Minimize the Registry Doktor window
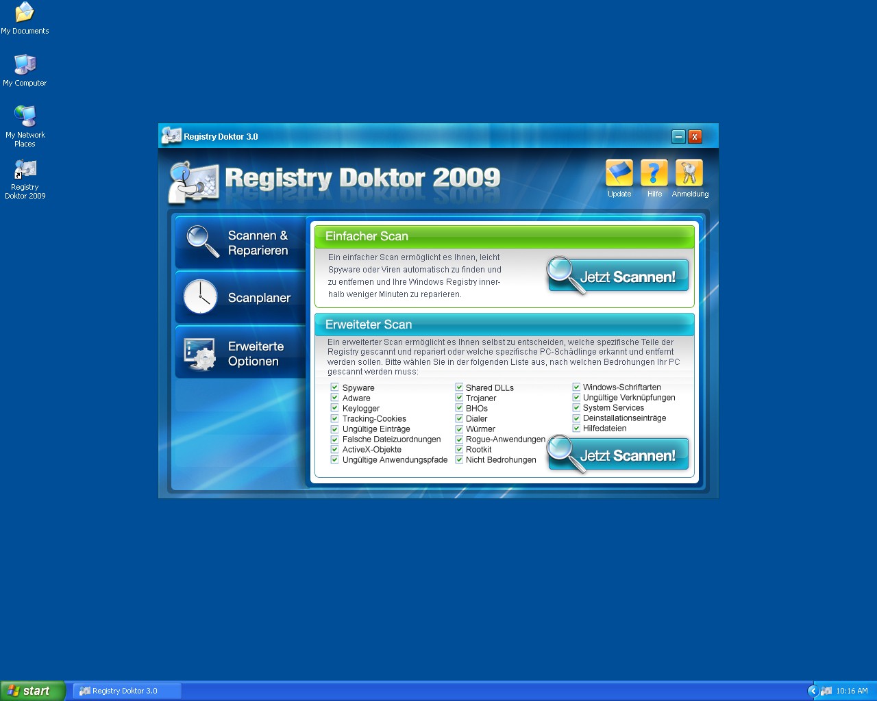 (x=678, y=137)
